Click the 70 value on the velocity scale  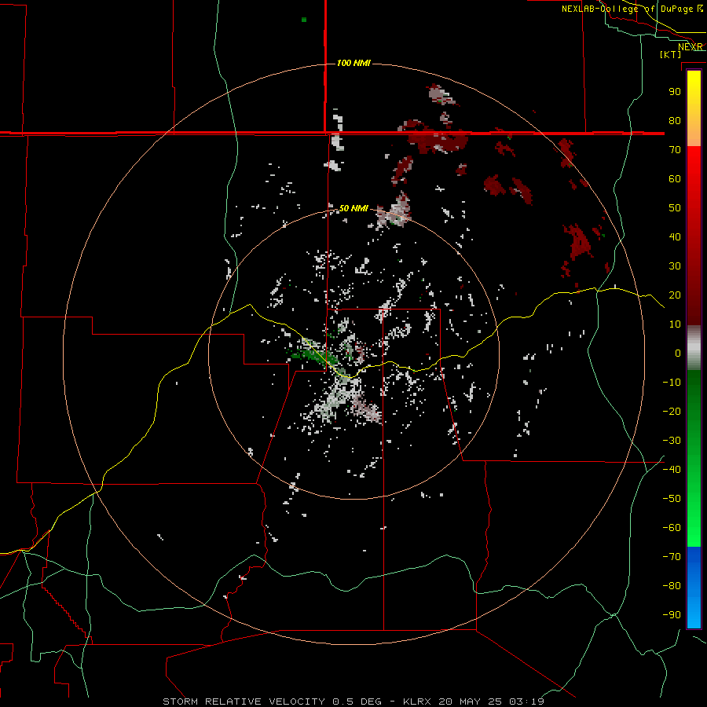point(675,150)
